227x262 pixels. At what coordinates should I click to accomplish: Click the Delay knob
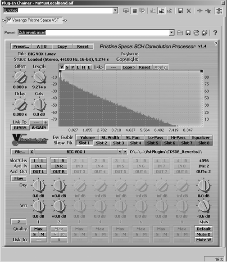pyautogui.click(x=20, y=104)
